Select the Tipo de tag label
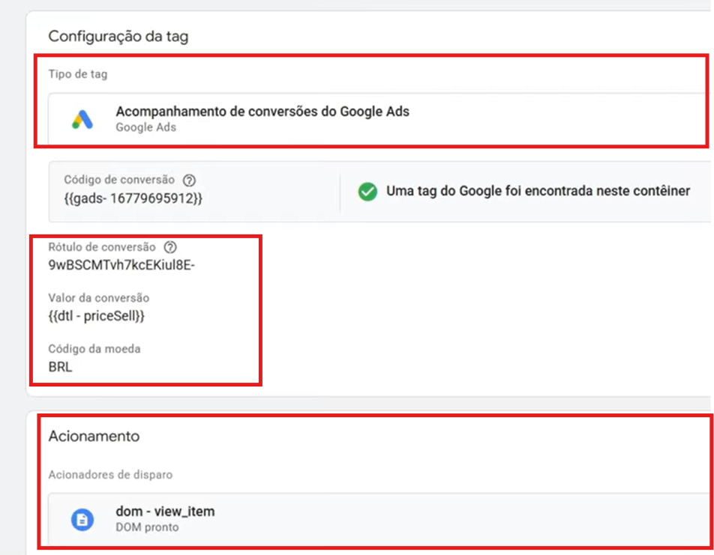Image resolution: width=714 pixels, height=555 pixels. coord(78,74)
